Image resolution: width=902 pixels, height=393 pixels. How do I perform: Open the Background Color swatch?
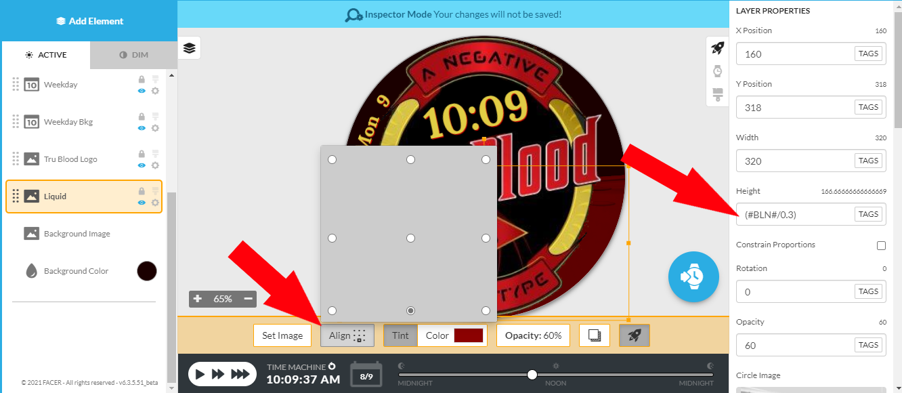point(147,271)
